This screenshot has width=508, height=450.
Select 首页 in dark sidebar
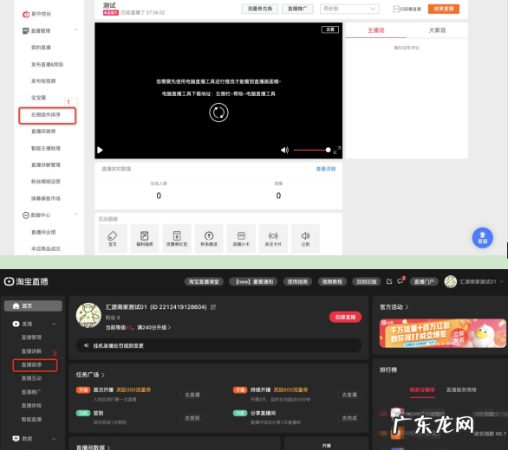pyautogui.click(x=33, y=306)
